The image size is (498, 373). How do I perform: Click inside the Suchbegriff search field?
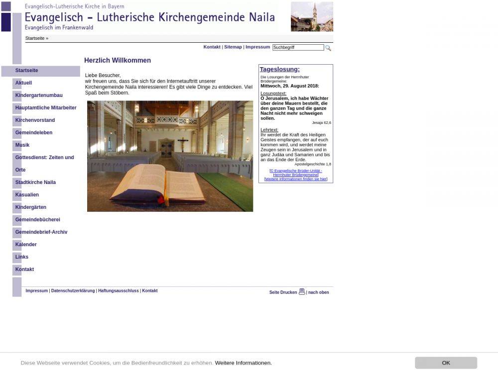(x=298, y=48)
